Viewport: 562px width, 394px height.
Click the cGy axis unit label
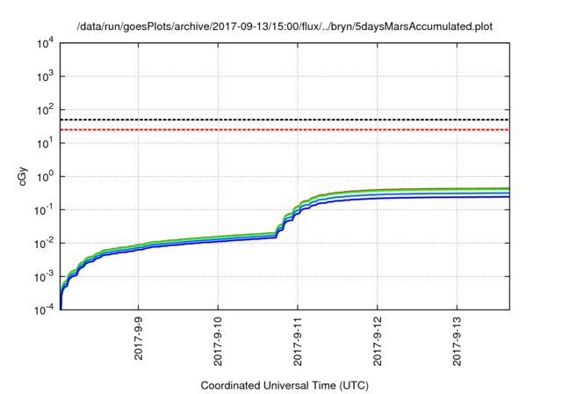(x=22, y=177)
